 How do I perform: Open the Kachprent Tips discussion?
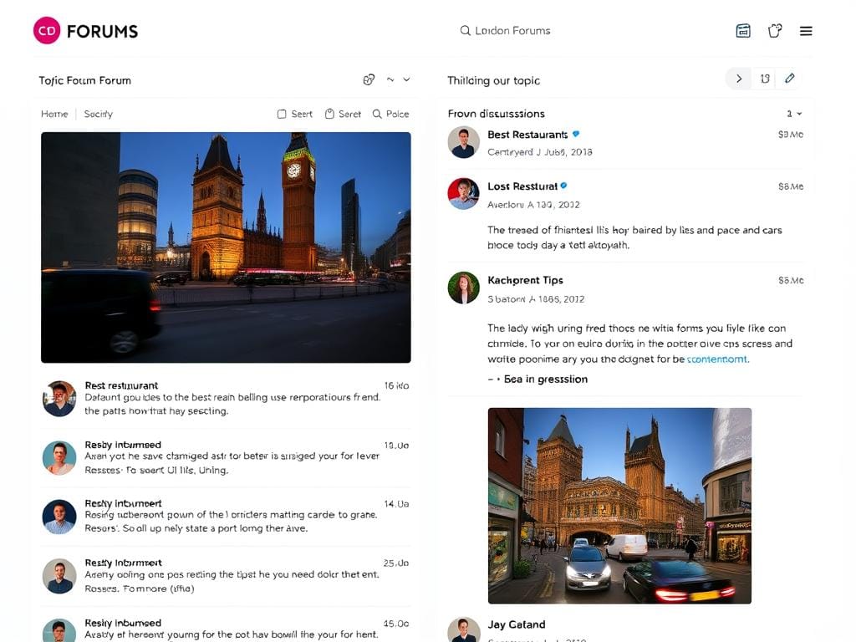pyautogui.click(x=525, y=280)
